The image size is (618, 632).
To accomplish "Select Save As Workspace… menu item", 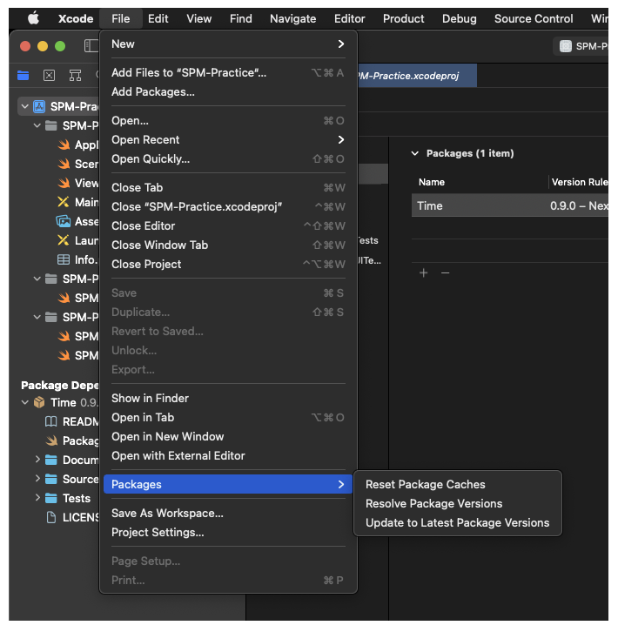I will (228, 513).
